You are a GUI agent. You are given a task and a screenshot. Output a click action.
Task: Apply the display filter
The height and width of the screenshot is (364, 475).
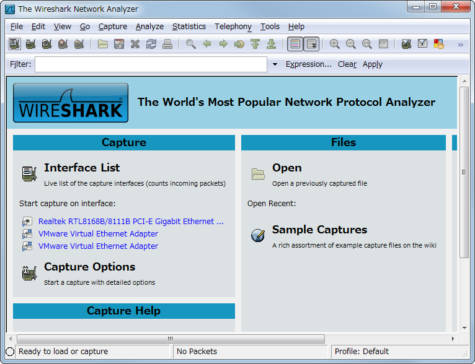[x=373, y=64]
